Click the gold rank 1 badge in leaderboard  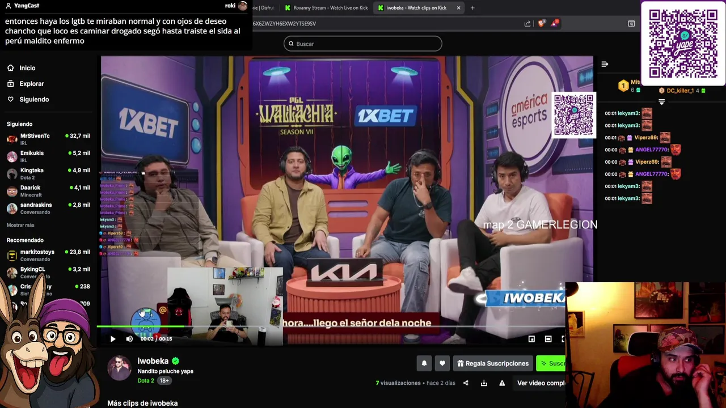623,86
